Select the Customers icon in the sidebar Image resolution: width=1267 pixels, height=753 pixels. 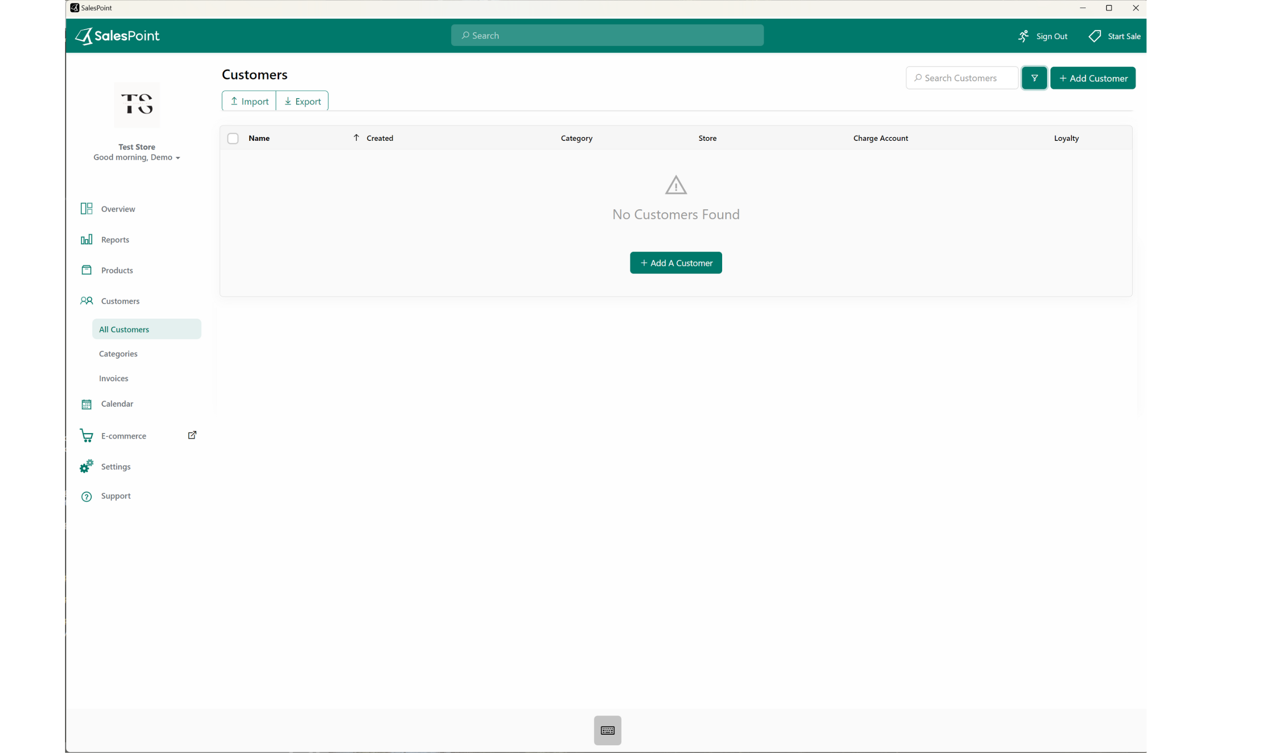[86, 301]
